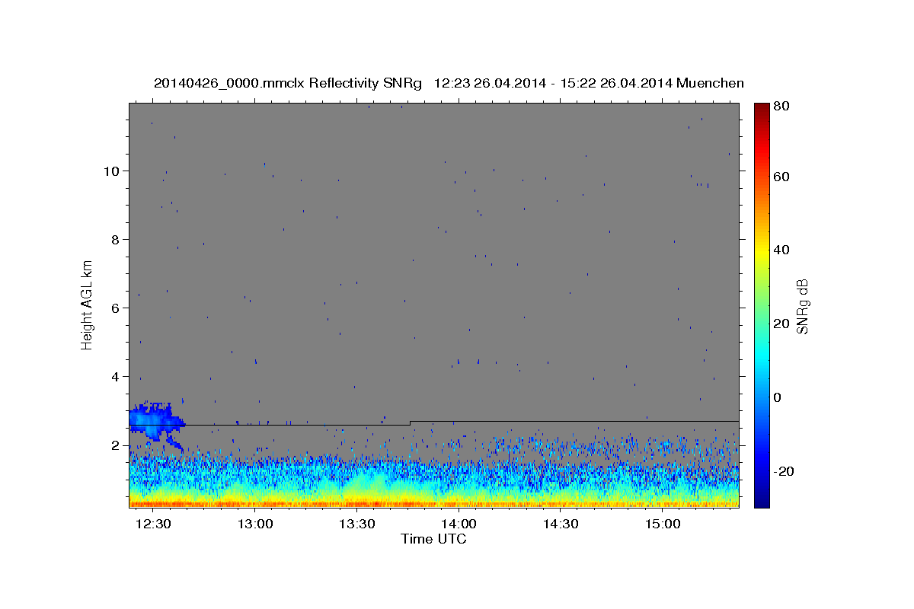Click the plot title '20140426_0000.mmclx Reflectivity SNRg'
Screen dimensions: 914x609
tap(288, 83)
